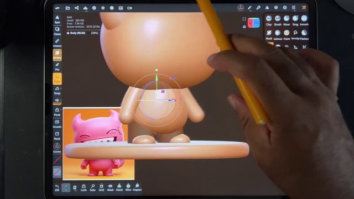Open the Symmetry triangle menu in top bar

(x=267, y=8)
